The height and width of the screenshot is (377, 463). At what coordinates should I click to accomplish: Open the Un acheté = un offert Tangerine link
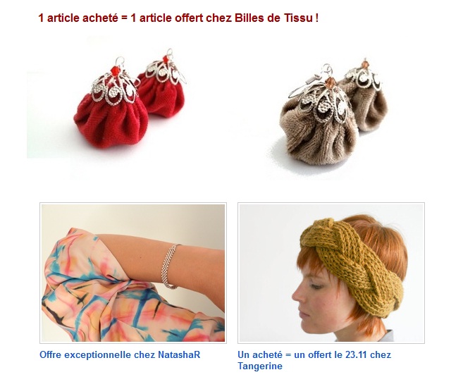point(314,360)
